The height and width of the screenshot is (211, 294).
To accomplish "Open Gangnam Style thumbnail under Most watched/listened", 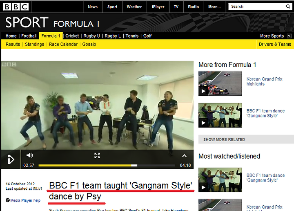I will point(220,180).
